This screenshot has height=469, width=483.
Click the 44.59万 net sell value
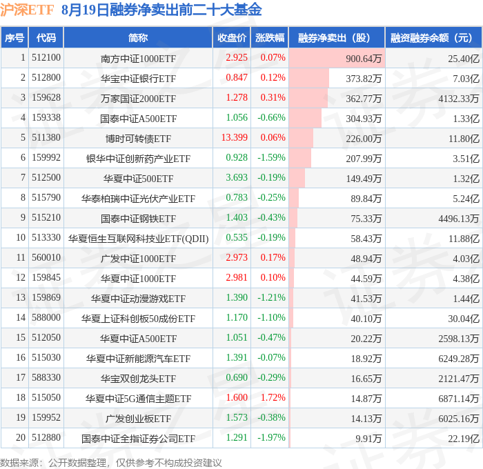point(366,279)
